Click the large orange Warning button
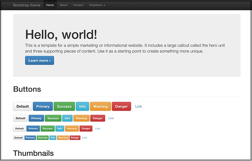Viewport: 252px width, 161px height. click(101, 107)
